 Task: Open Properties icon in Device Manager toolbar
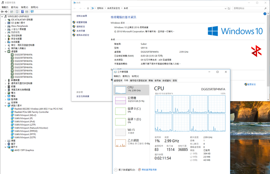17,12
